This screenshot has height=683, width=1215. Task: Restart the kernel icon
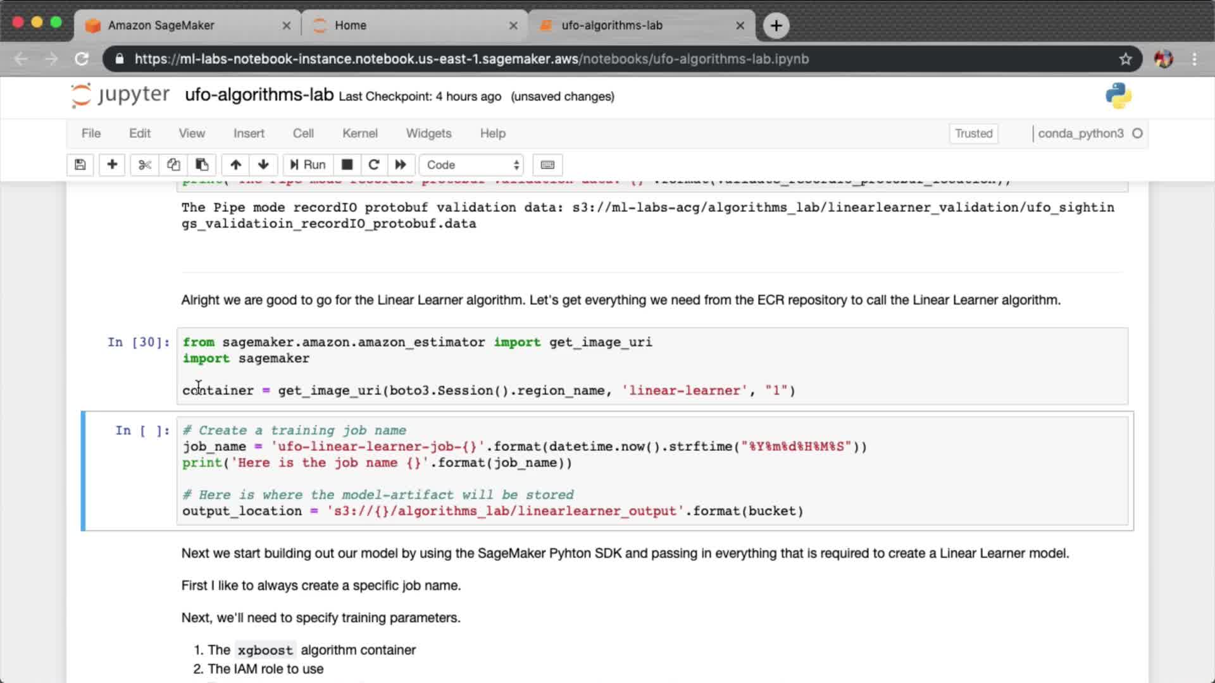(x=374, y=165)
